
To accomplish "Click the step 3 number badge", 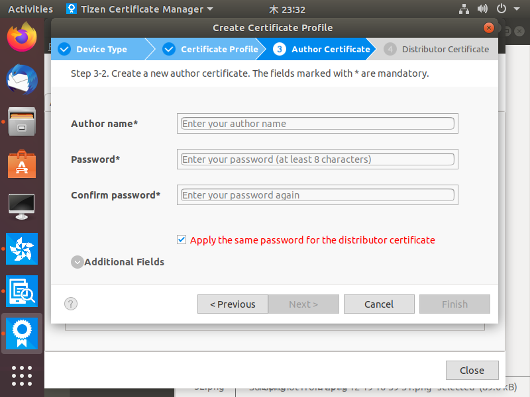I will [x=279, y=49].
